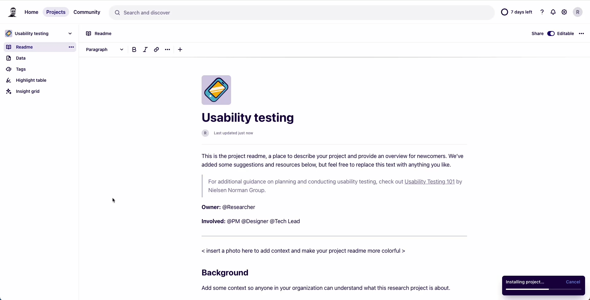Click the help question mark icon
This screenshot has width=590, height=300.
click(542, 12)
